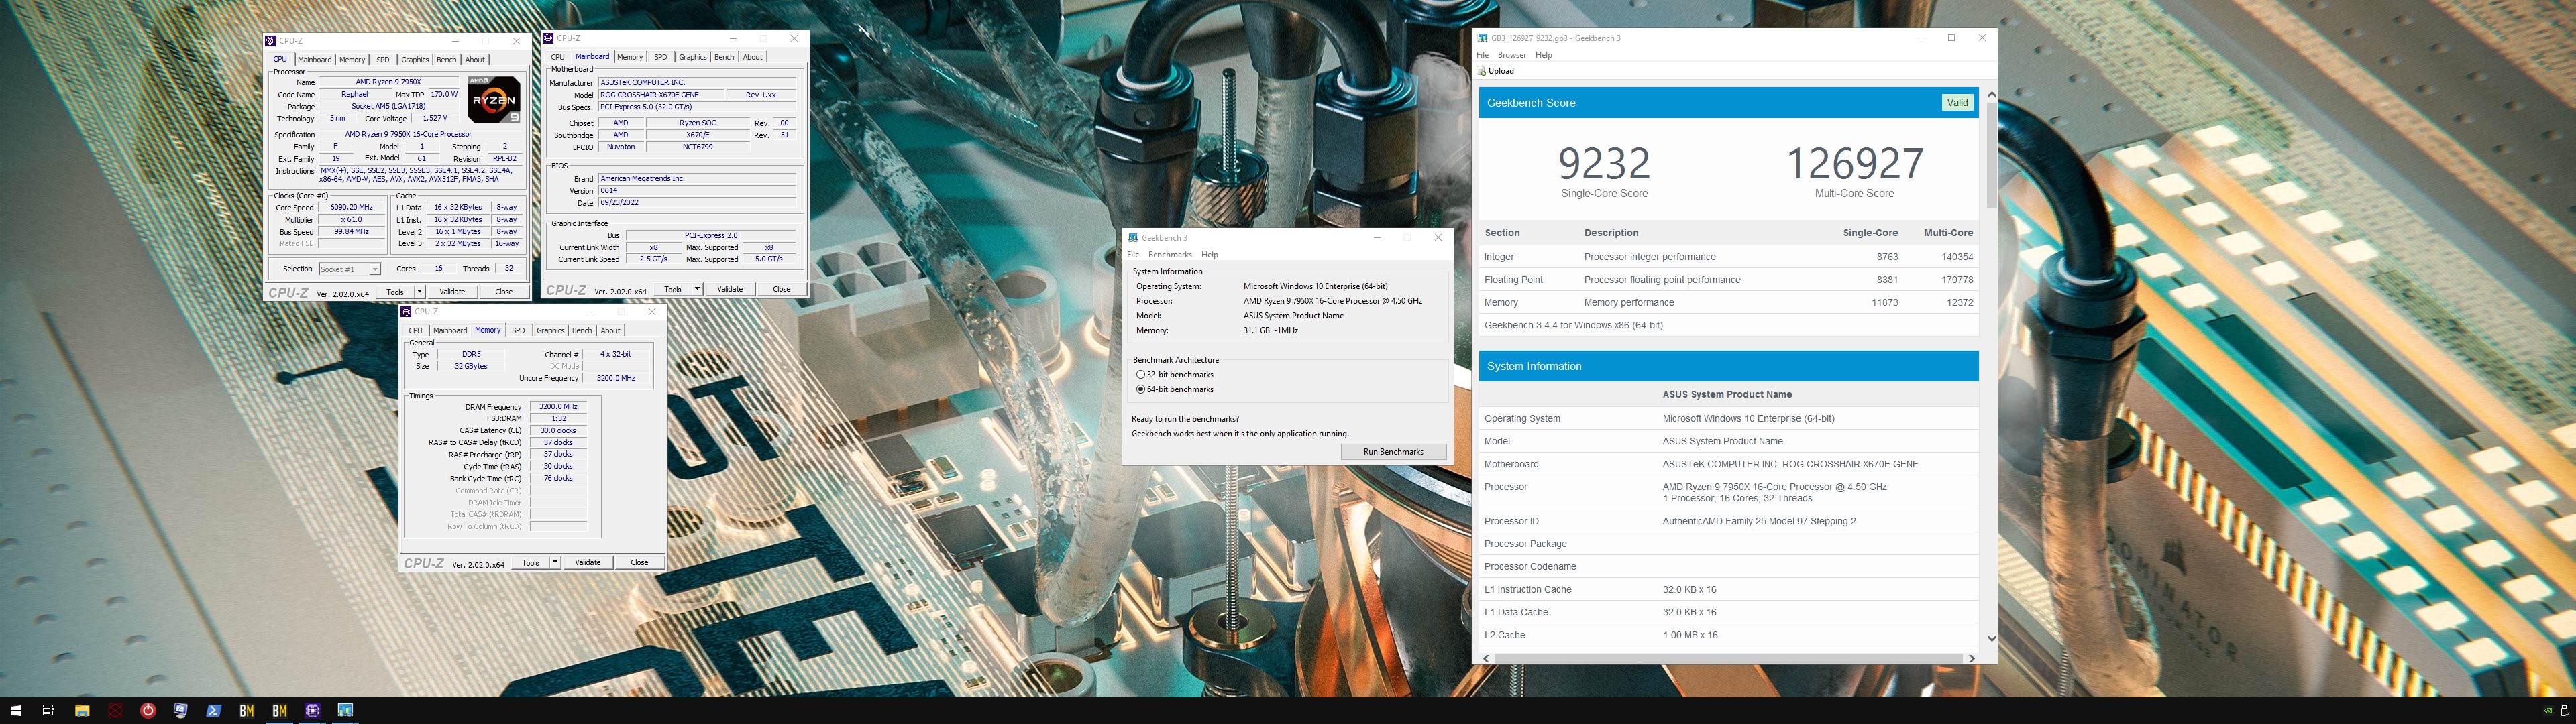Click the scroll right arrow in Geekbench results

[1971, 658]
